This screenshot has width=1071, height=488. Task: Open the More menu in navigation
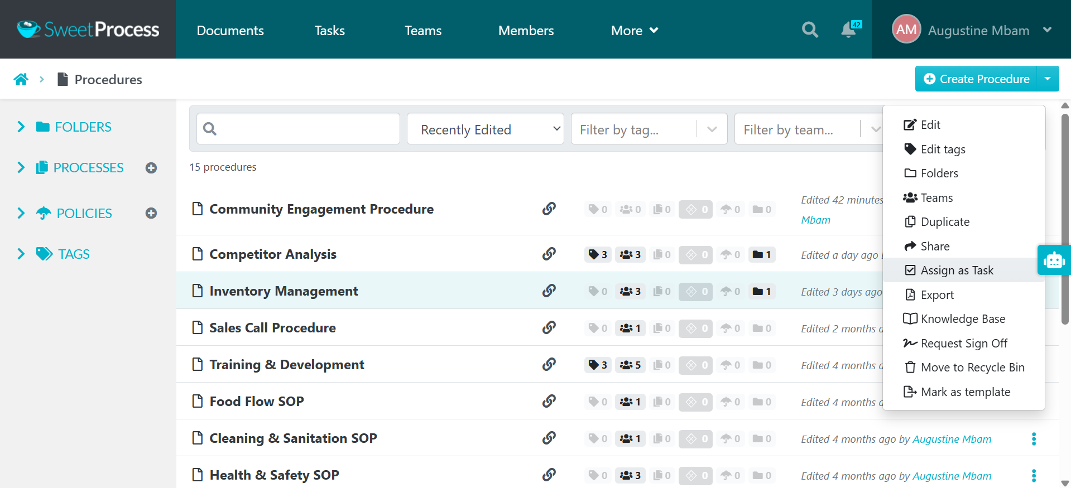click(635, 30)
